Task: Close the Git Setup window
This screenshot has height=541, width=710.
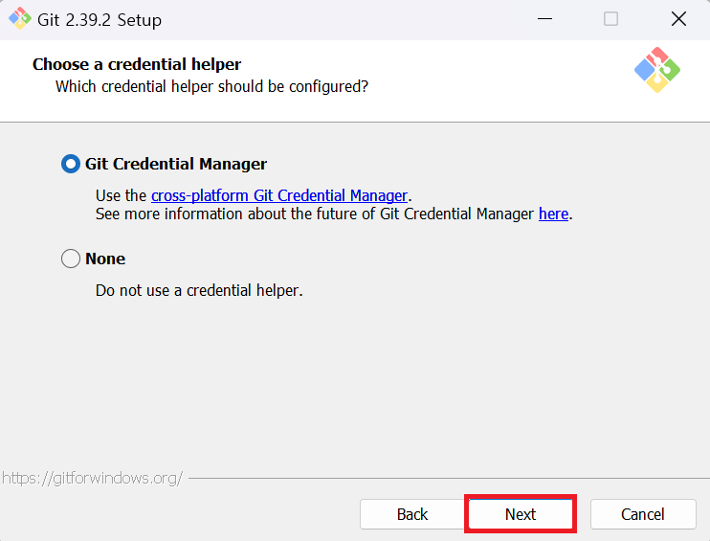Action: [x=678, y=19]
